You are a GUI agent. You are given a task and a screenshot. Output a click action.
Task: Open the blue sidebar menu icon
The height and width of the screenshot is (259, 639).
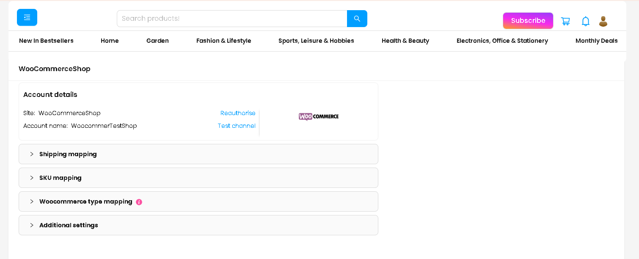pos(27,17)
